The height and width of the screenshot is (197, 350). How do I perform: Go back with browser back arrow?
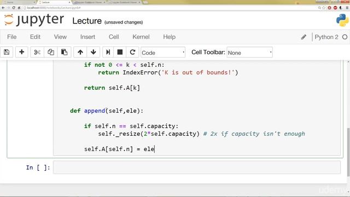click(x=3, y=8)
